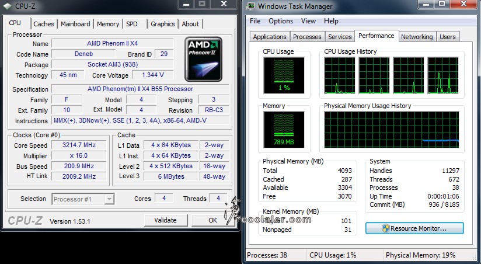Click the Physical Memory Total value 4093
481x264 pixels.
[x=345, y=171]
